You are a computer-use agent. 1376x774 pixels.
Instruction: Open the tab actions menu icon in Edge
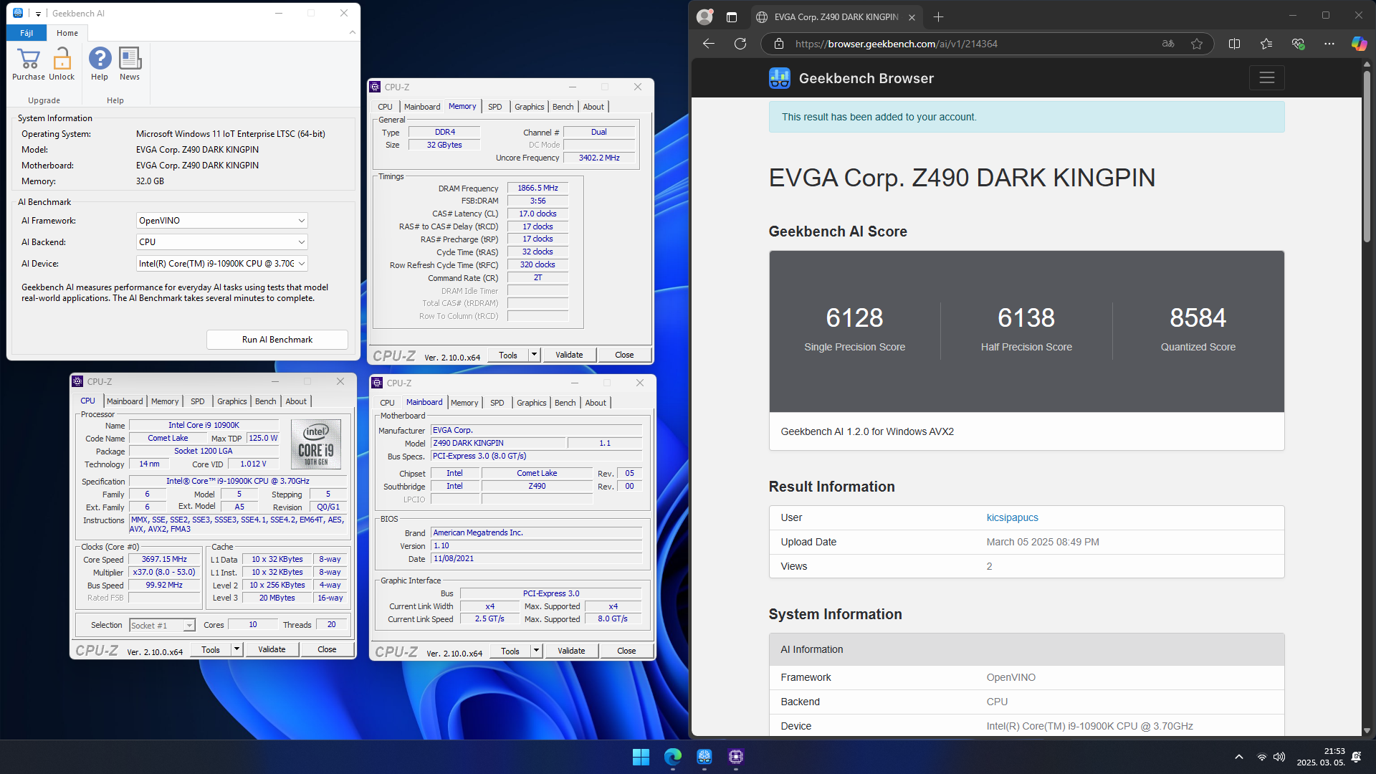point(732,16)
